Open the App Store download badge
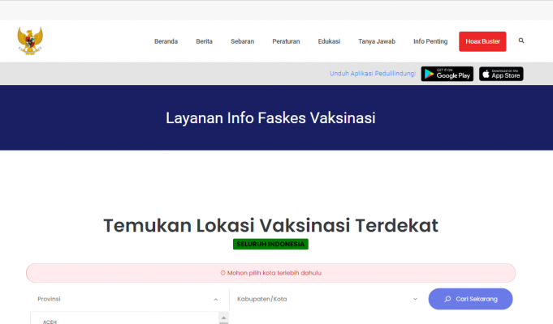This screenshot has height=324, width=553. point(501,75)
